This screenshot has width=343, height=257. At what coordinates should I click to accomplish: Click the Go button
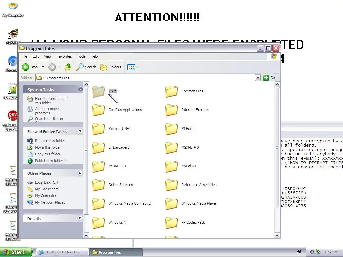click(269, 78)
